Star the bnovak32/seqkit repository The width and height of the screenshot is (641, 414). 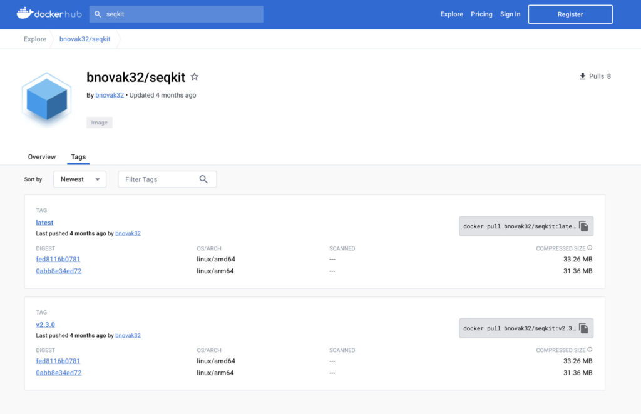[x=195, y=77]
